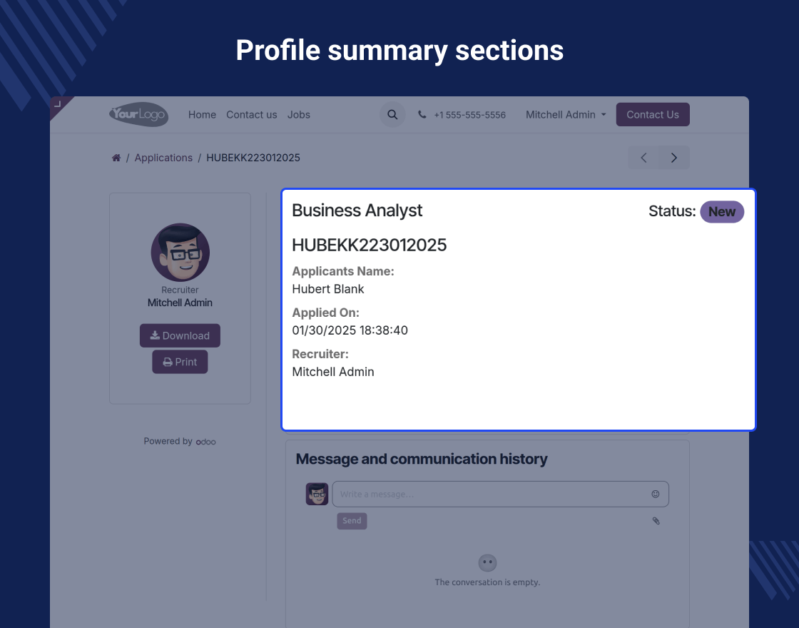Open the Powered by odoo link
This screenshot has height=628, width=799.
pyautogui.click(x=180, y=442)
